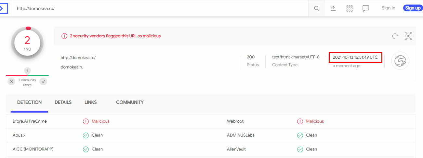
Task: Switch to the DETAILS tab
Action: 63,102
